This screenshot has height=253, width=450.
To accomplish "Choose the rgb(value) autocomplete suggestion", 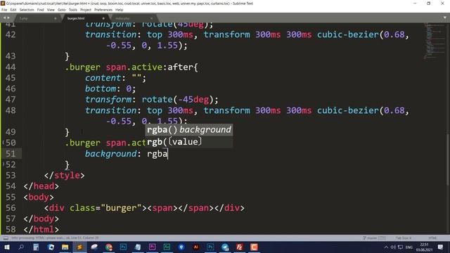I will (189, 142).
